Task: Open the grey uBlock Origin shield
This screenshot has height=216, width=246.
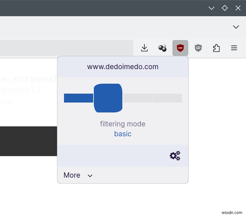Action: pyautogui.click(x=198, y=48)
